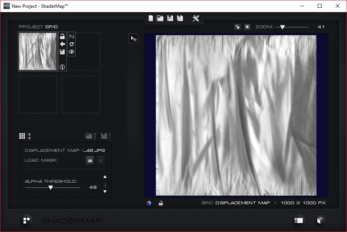Click Save As double-floppy icon in top toolbar

click(x=180, y=18)
